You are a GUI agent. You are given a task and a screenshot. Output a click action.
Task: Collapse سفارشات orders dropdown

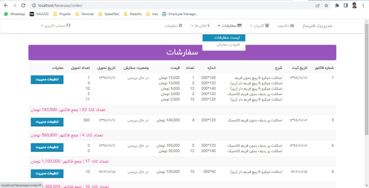point(230,26)
